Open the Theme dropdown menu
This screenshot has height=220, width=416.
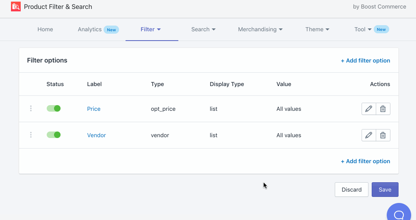click(x=317, y=29)
